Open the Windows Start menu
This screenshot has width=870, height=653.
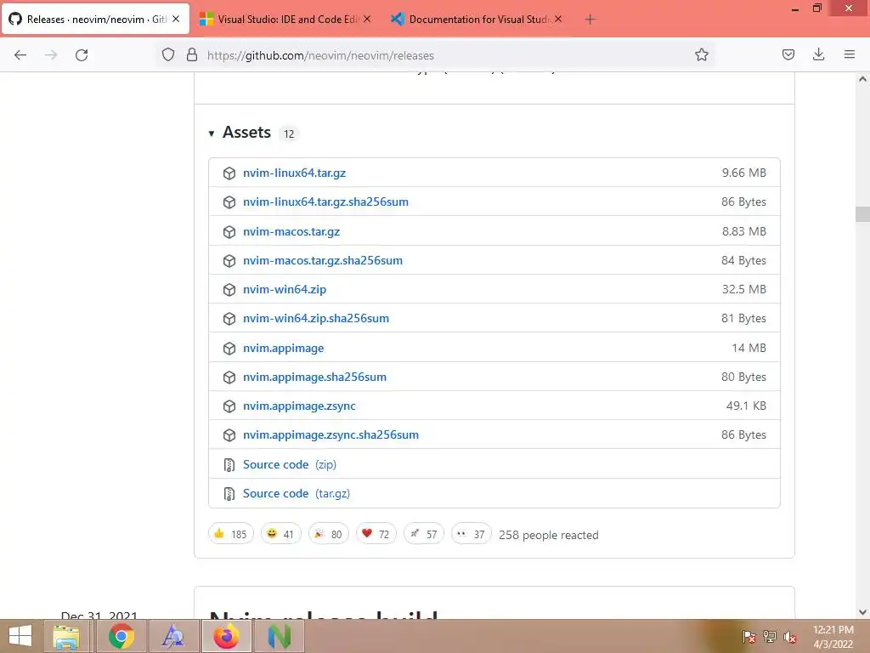pyautogui.click(x=20, y=636)
